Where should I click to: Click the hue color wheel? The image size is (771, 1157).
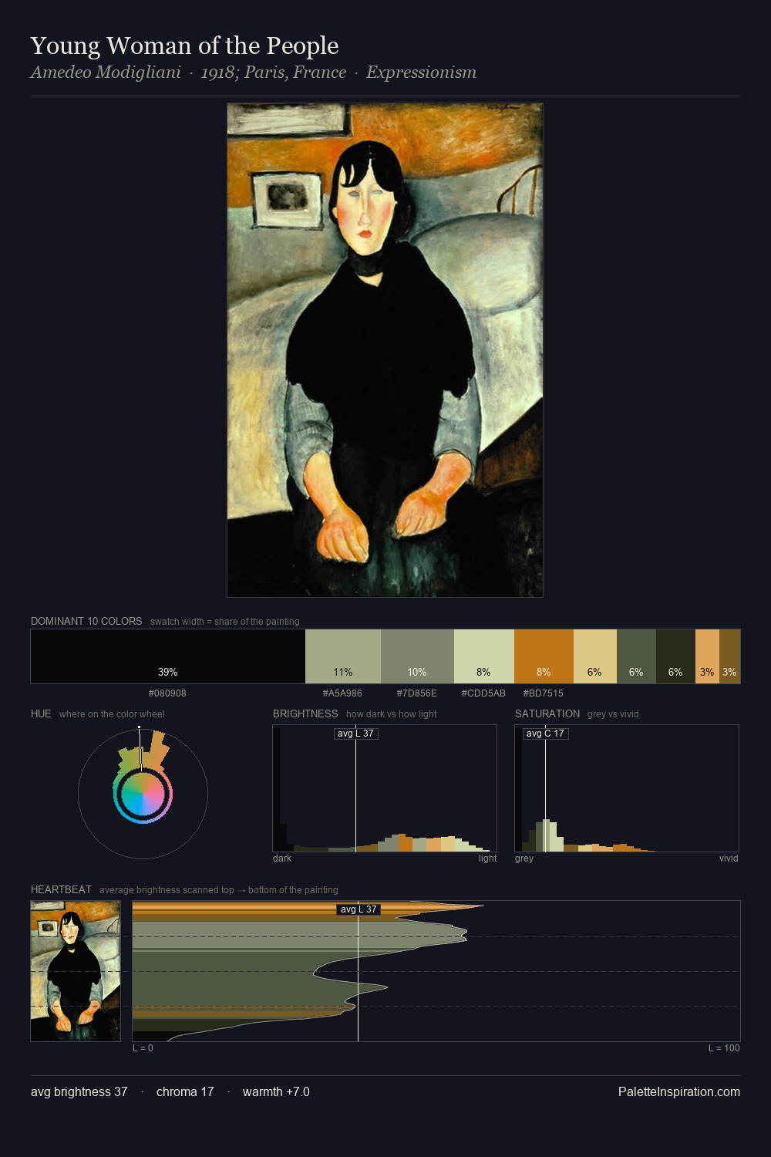[x=143, y=794]
